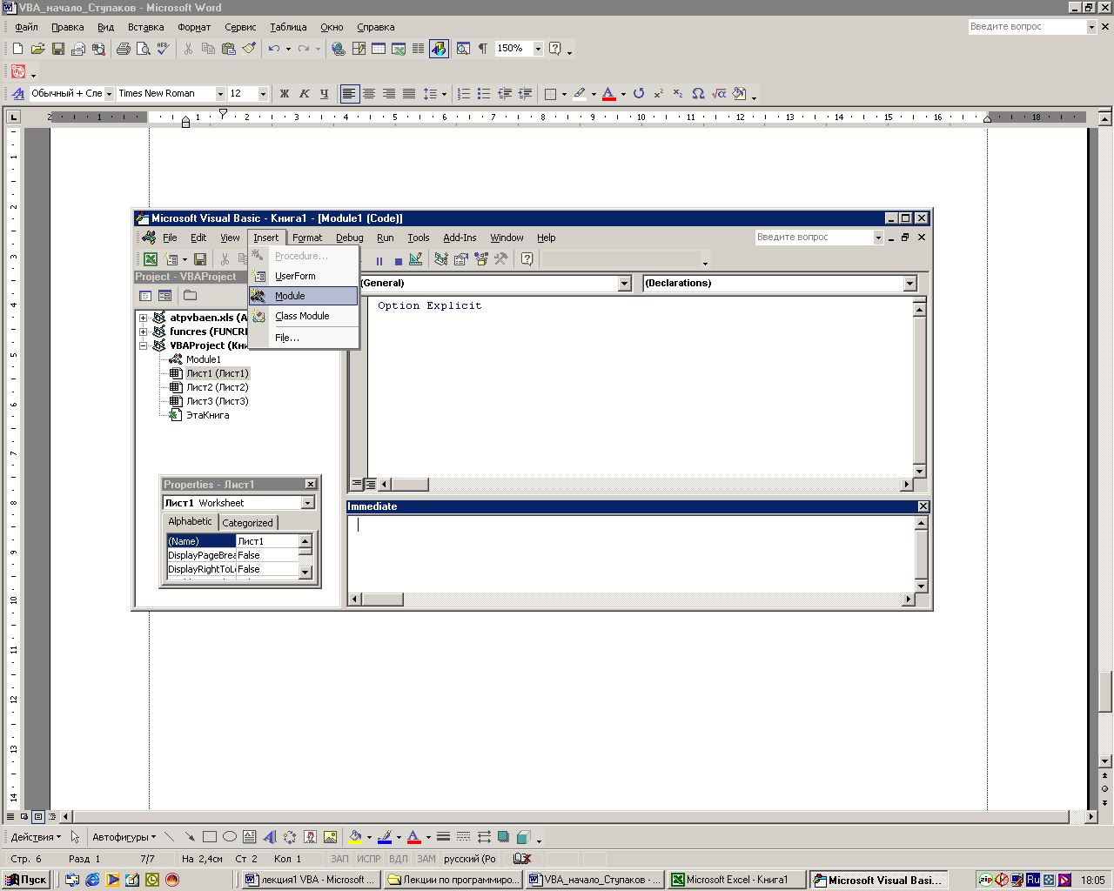
Task: Toggle Folders icon in Project pane
Action: click(x=191, y=296)
